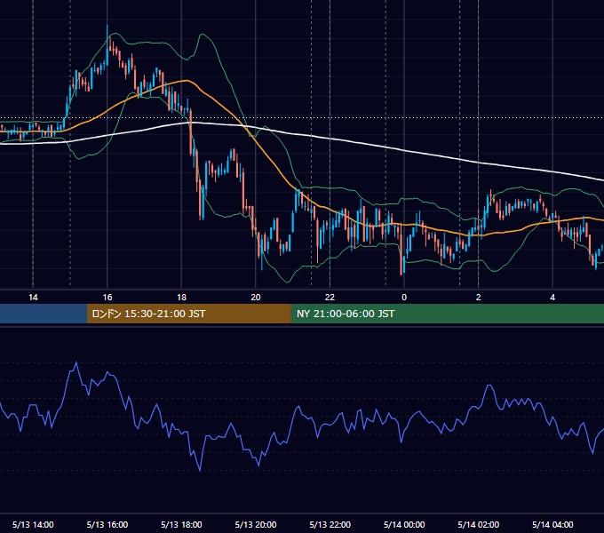Click the 18 hour axis label

tap(181, 298)
